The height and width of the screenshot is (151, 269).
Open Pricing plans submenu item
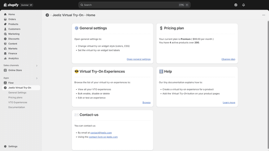coord(15,98)
